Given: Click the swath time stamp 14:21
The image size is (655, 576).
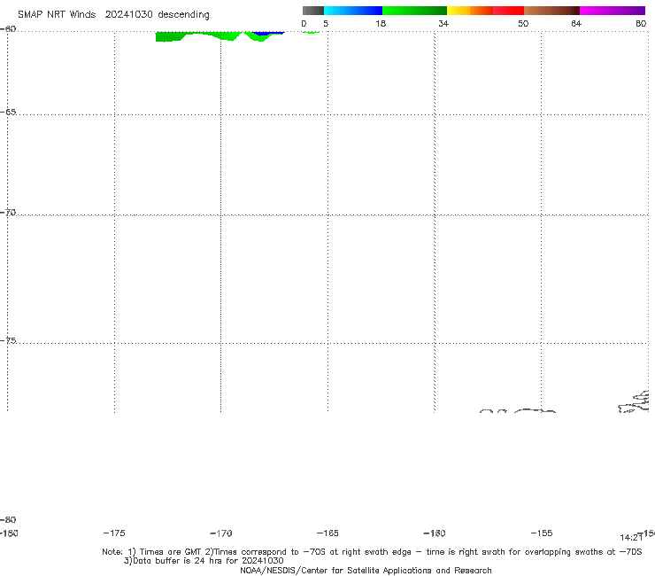Looking at the screenshot, I should click(x=631, y=538).
